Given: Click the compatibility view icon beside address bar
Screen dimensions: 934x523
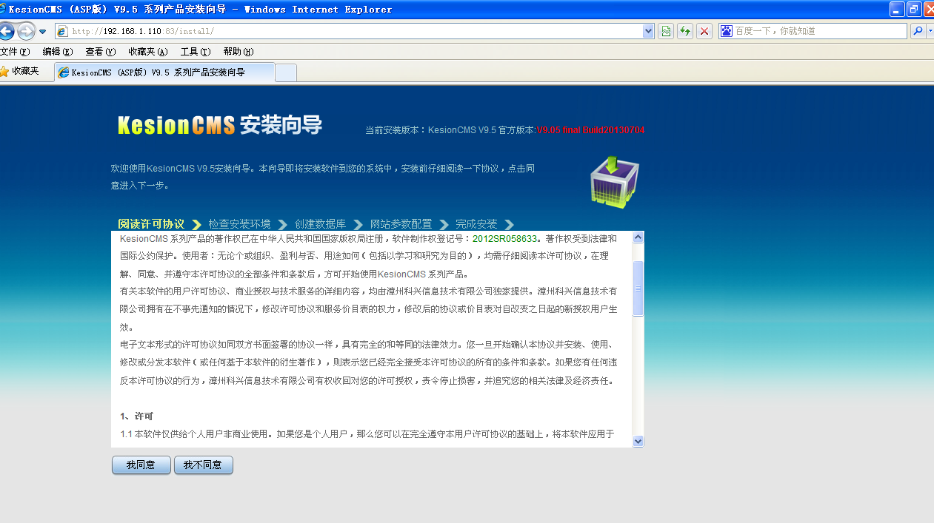Looking at the screenshot, I should 665,30.
